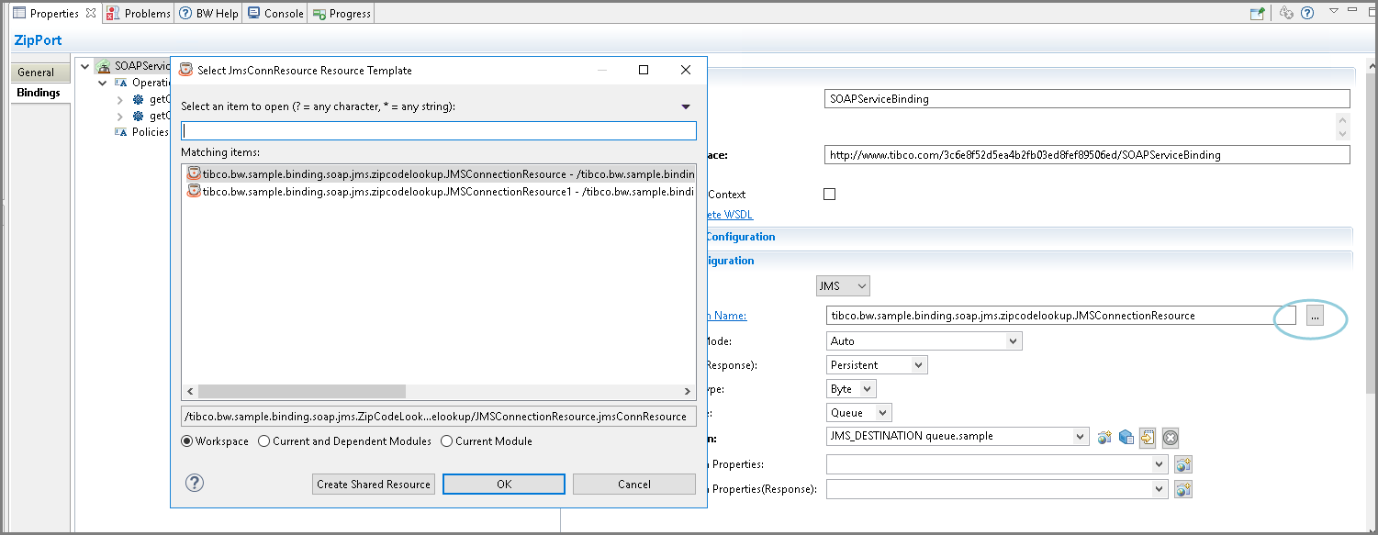
Task: Open the Byte message type dropdown
Action: coord(852,389)
